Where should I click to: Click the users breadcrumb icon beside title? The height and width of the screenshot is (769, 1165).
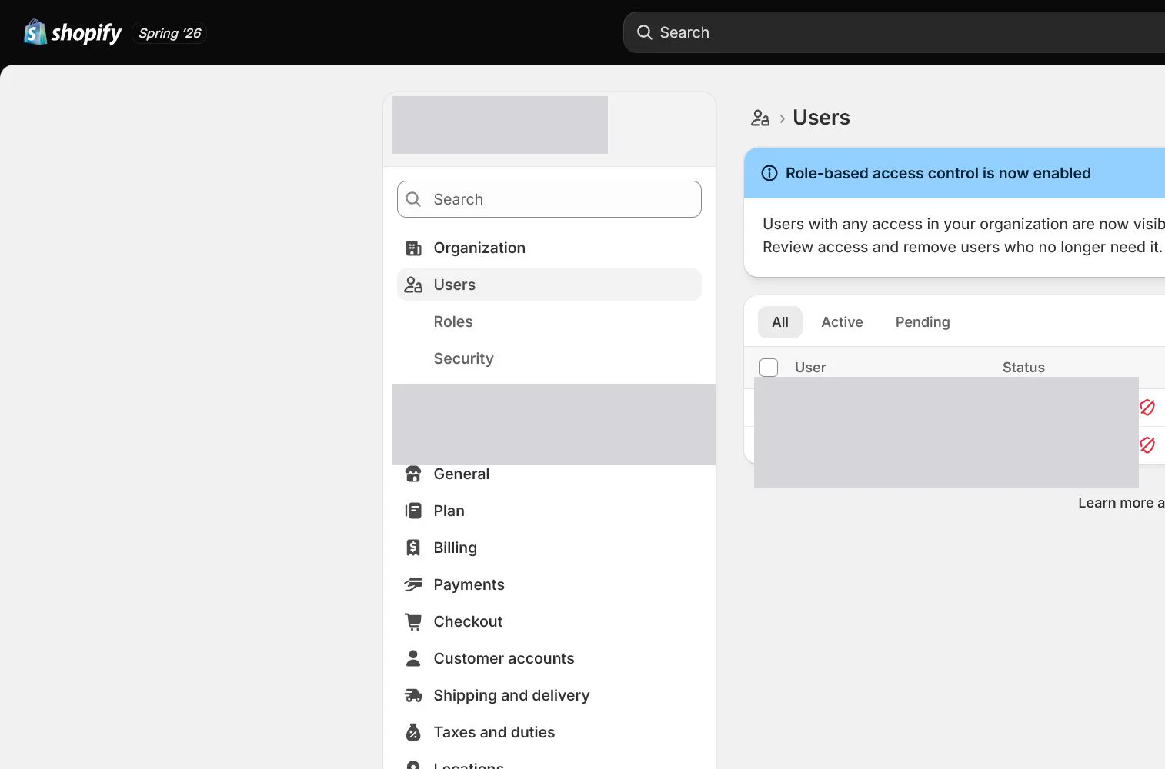click(760, 118)
